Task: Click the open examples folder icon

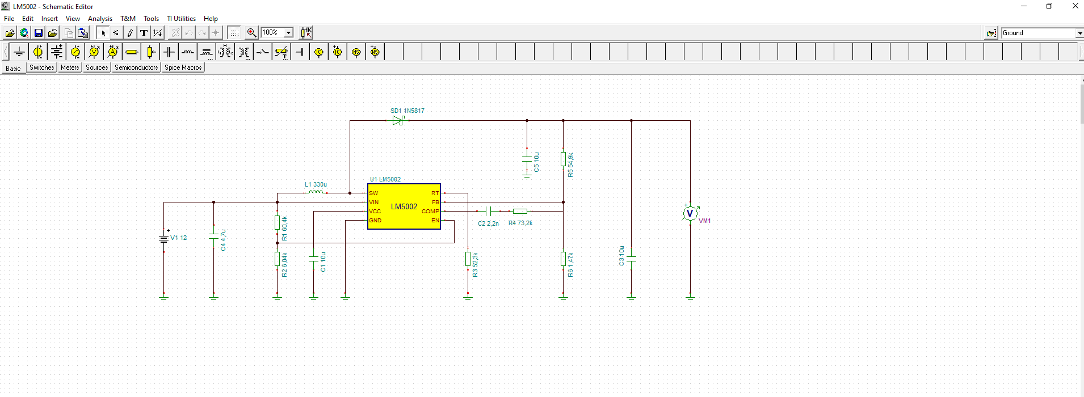Action: click(53, 33)
